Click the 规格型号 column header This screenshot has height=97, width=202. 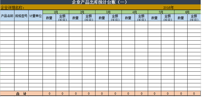tap(21, 16)
